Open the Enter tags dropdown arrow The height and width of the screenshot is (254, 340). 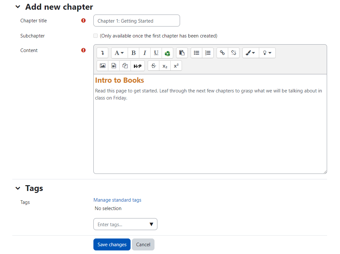151,224
